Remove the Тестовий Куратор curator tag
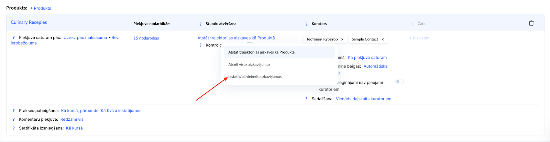This screenshot has height=142, width=550. 342,39
